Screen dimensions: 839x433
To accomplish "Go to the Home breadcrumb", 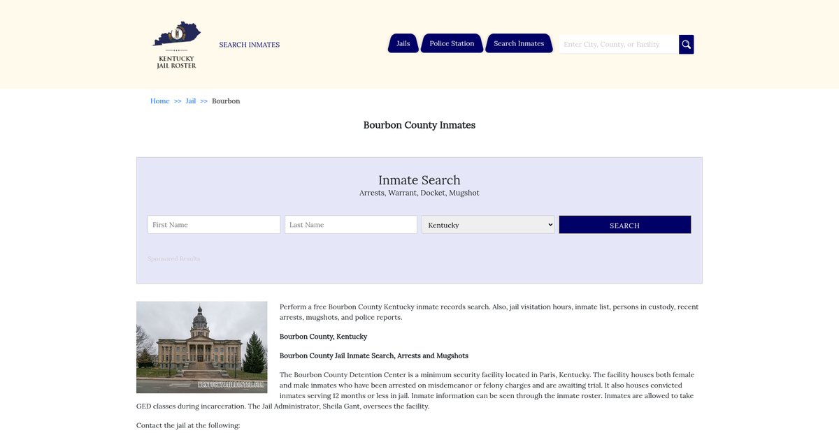I will [x=160, y=101].
